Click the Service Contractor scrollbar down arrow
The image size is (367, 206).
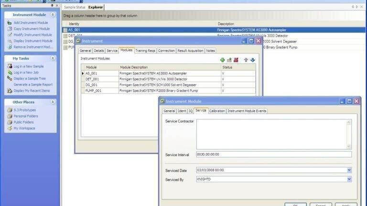(349, 146)
